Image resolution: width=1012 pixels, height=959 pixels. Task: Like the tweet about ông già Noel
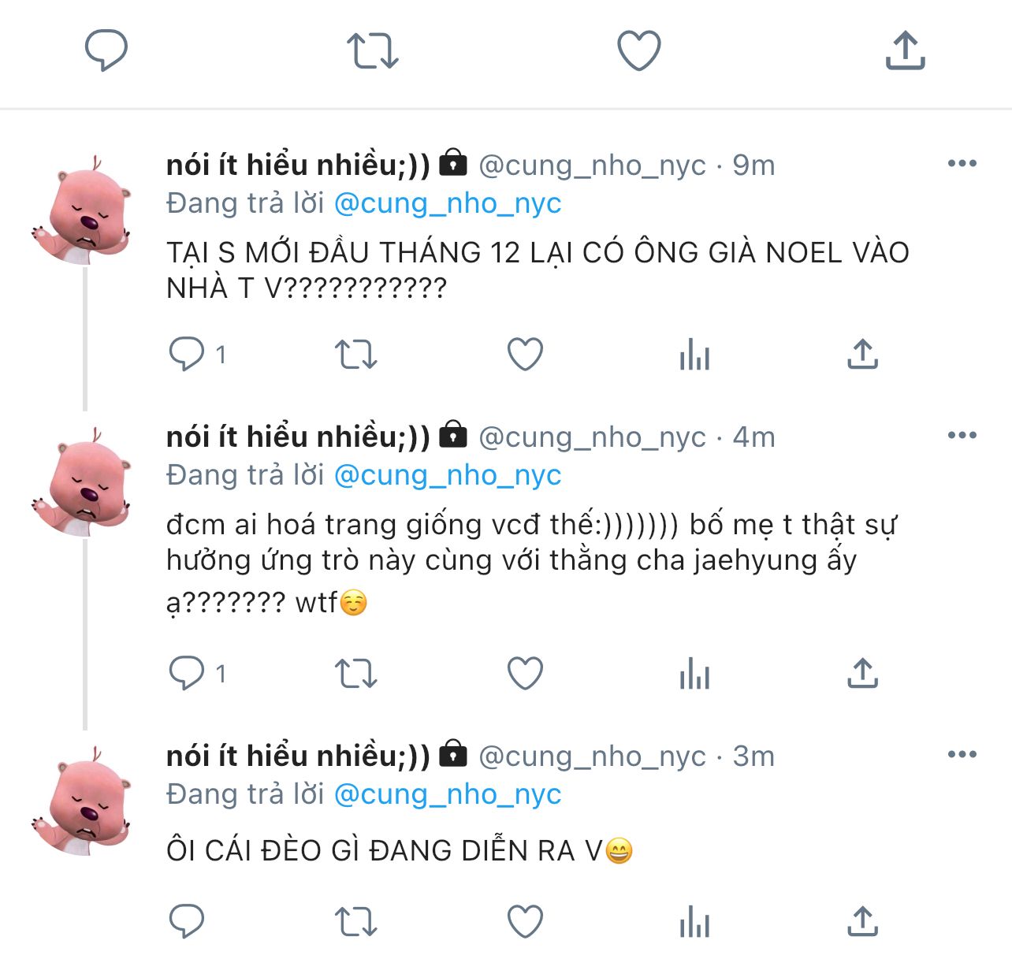point(525,355)
